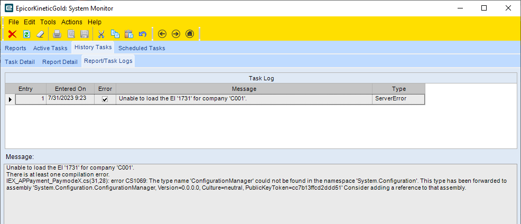Click the ServerError type cell

[399, 99]
